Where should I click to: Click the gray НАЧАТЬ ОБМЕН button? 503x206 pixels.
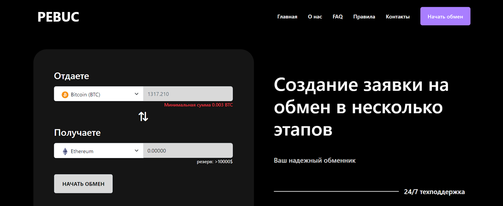click(x=83, y=184)
